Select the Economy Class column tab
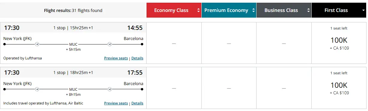The image size is (368, 111). pos(174,10)
